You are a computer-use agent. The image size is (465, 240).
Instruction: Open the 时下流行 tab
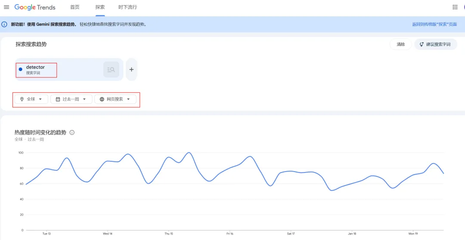click(127, 7)
